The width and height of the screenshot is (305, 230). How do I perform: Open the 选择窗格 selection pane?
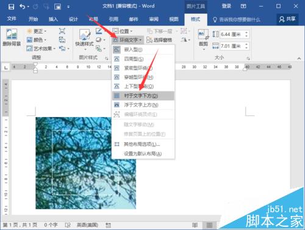click(x=159, y=40)
